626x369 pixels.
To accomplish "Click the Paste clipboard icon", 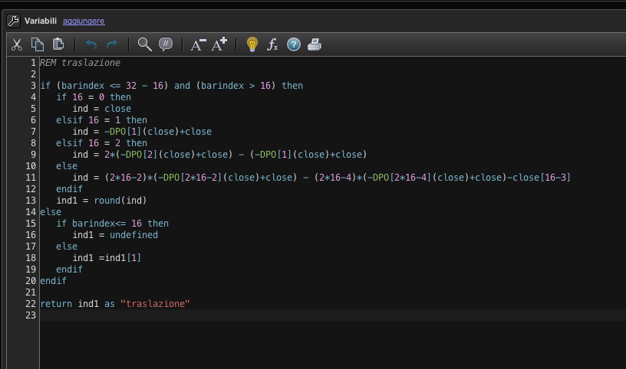I will (58, 44).
